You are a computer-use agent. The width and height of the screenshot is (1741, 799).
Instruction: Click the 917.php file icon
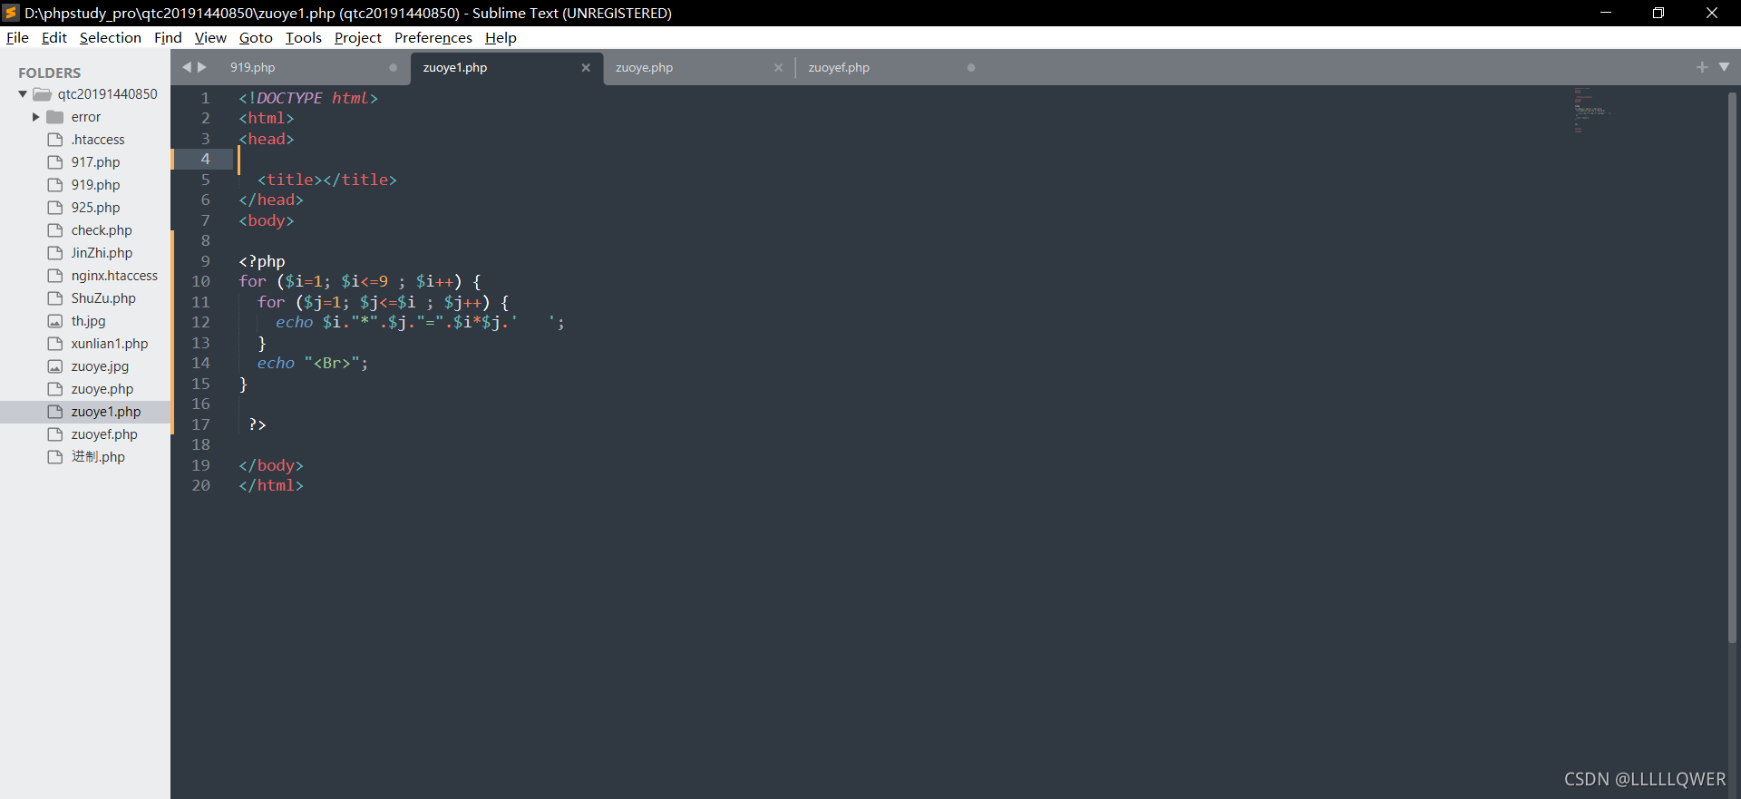coord(55,162)
